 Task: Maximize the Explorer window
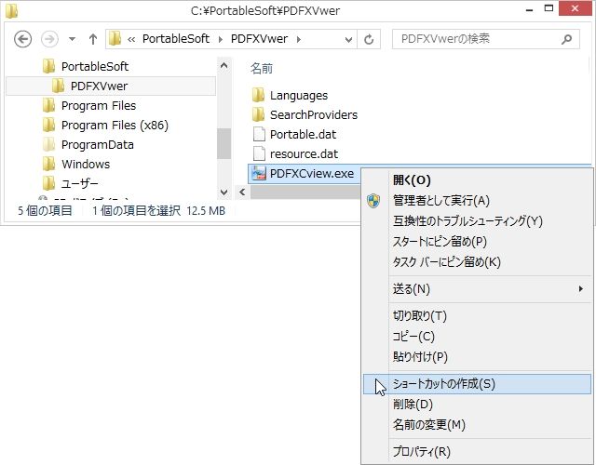click(549, 8)
